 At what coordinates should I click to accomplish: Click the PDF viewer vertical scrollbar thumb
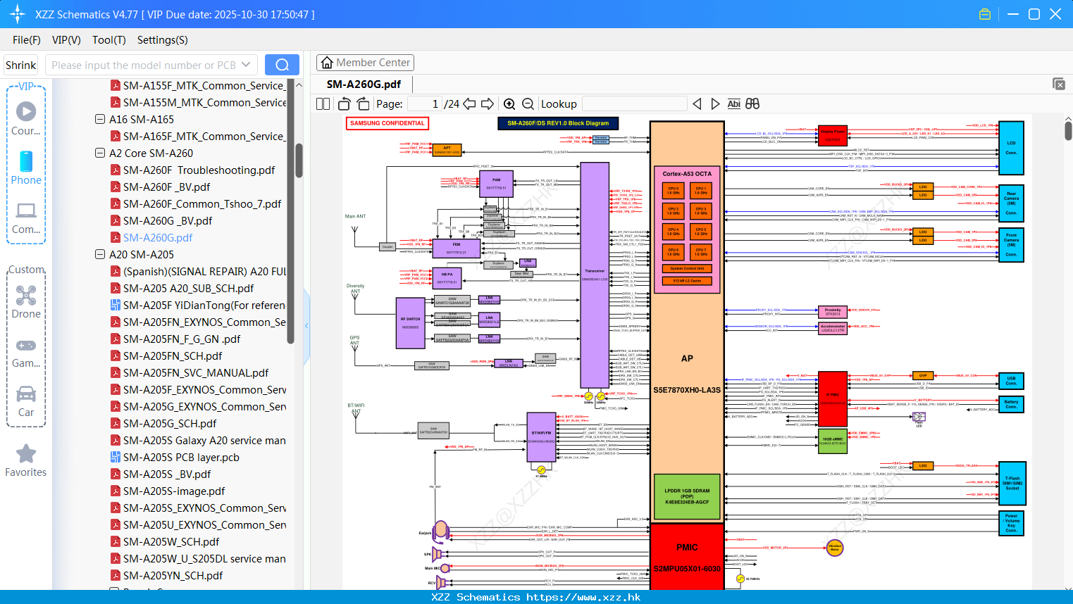click(1068, 131)
